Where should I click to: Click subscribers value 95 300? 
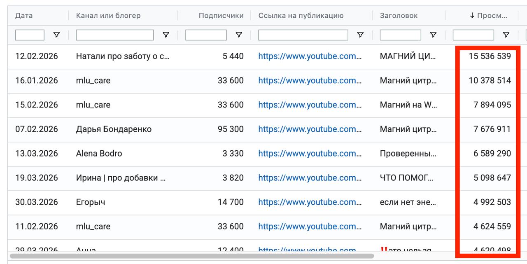point(231,129)
